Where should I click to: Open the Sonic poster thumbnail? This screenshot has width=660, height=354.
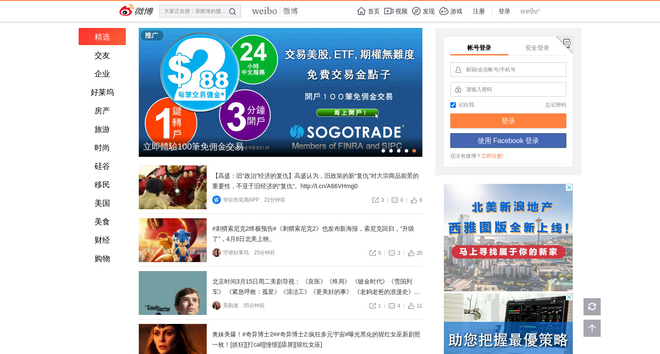173,240
